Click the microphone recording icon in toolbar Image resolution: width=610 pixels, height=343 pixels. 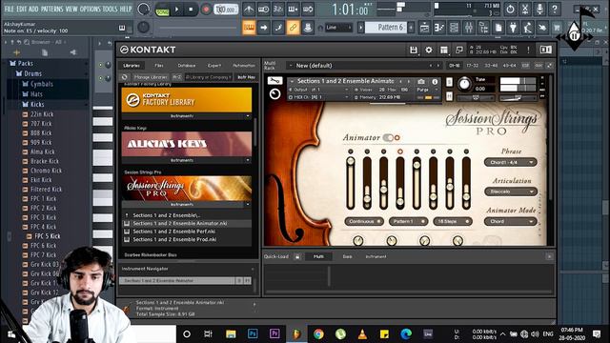[540, 9]
